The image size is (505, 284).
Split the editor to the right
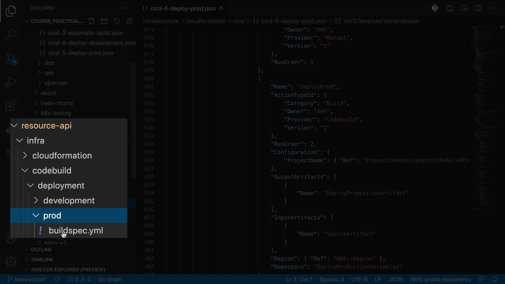479,8
